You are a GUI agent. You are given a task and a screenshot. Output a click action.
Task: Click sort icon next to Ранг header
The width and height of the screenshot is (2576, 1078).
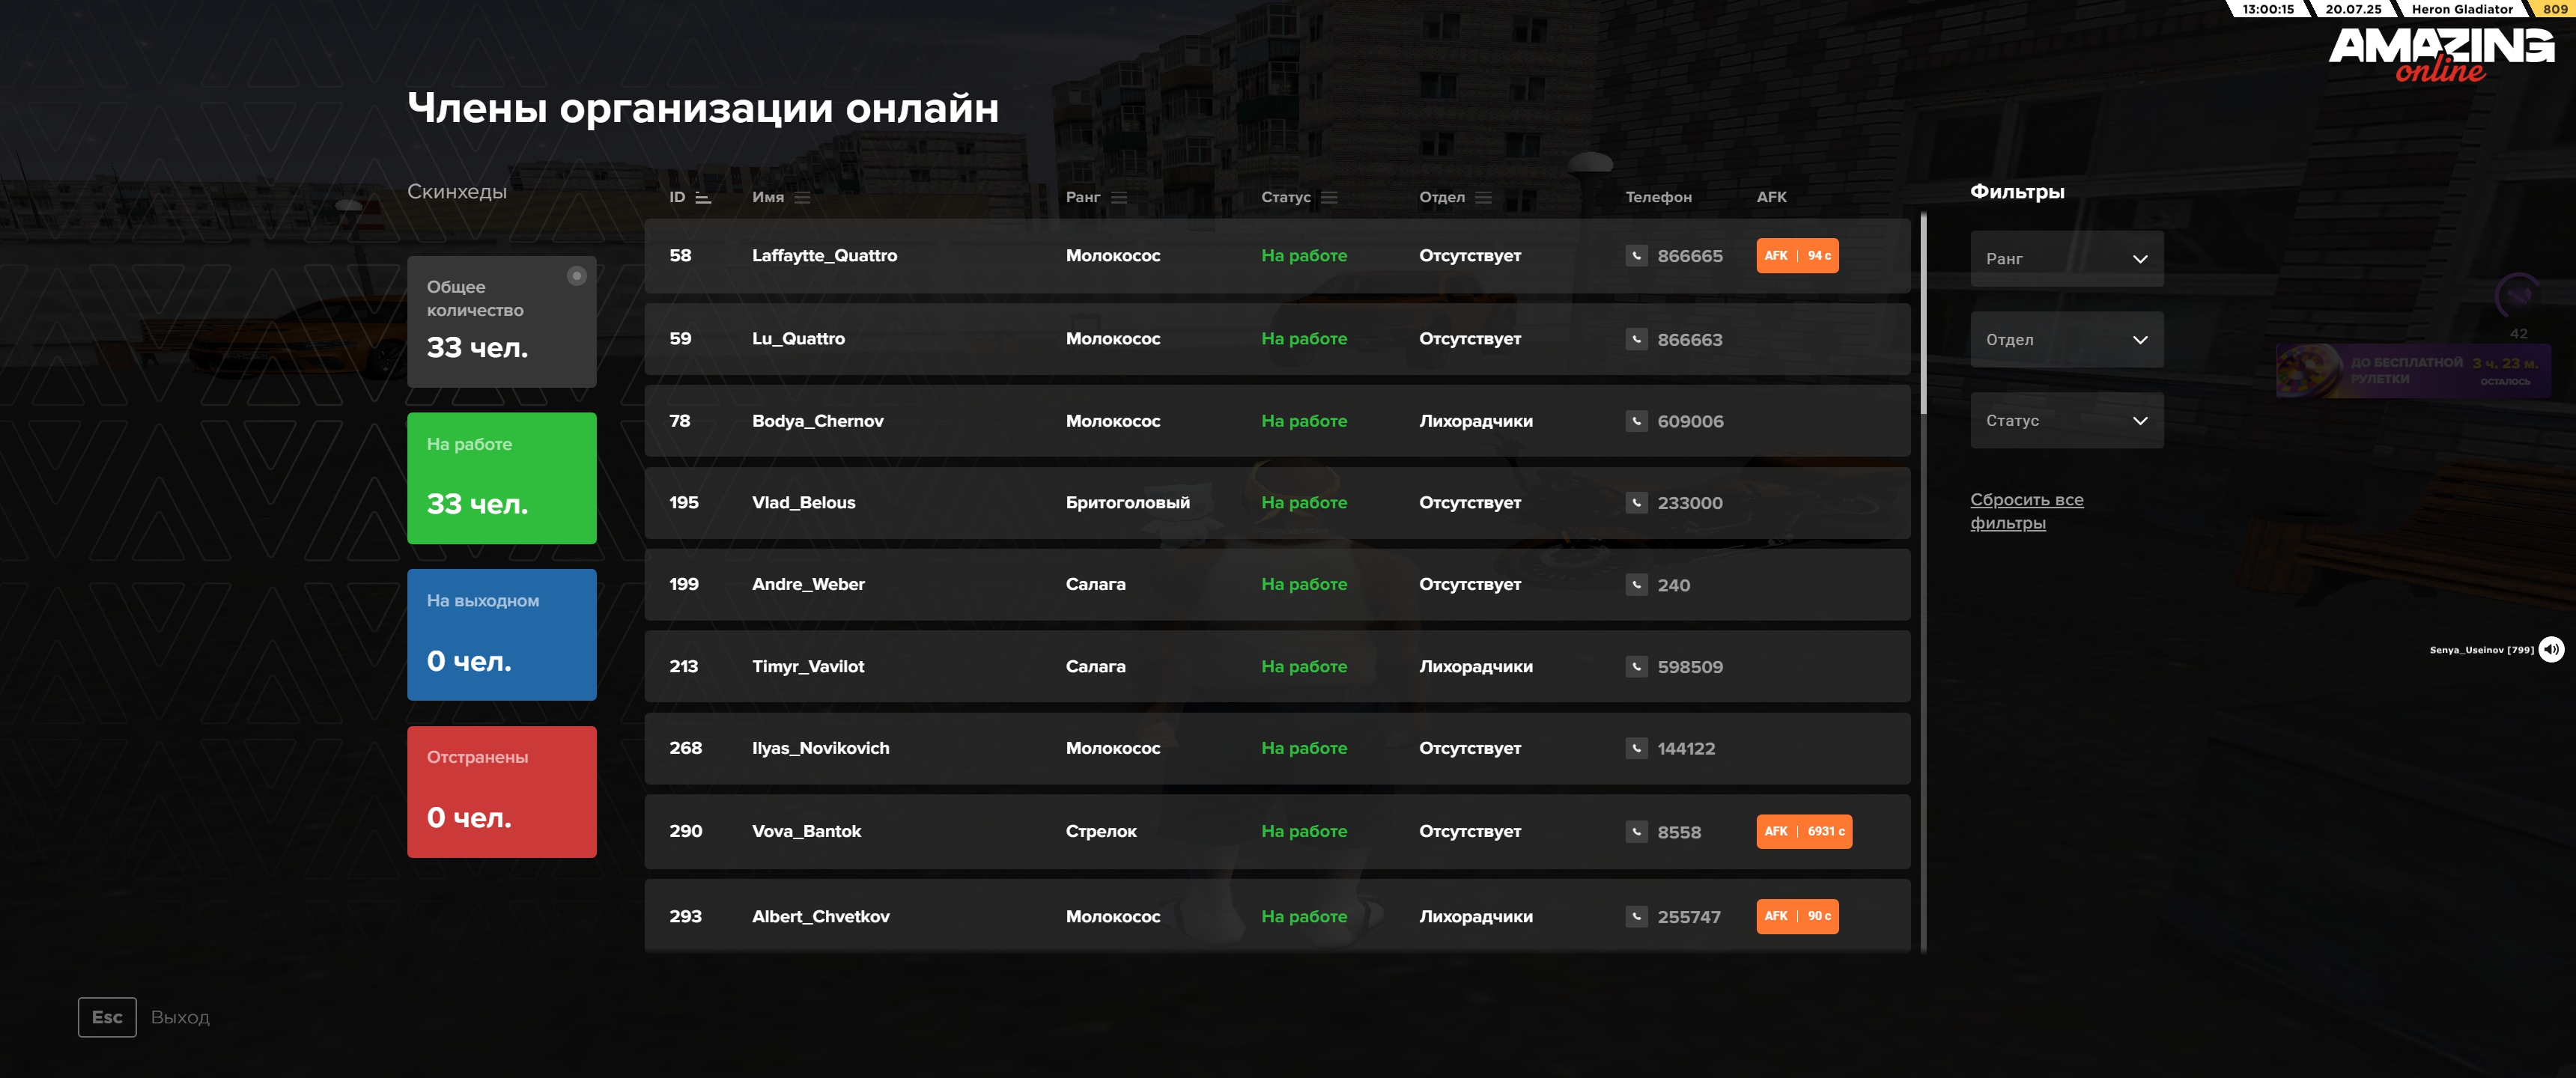click(x=1119, y=198)
